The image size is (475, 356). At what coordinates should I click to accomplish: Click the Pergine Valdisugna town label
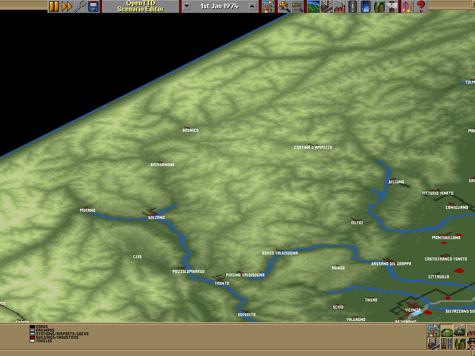point(245,275)
